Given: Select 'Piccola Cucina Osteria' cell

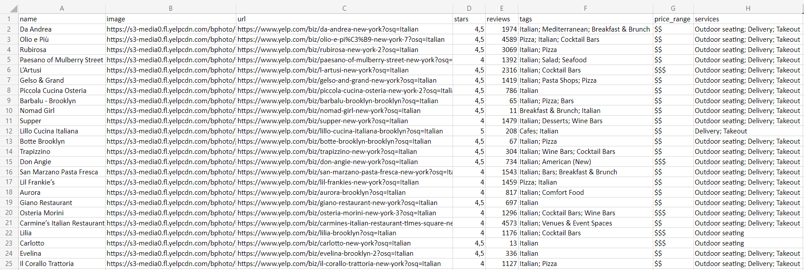Looking at the screenshot, I should 62,90.
